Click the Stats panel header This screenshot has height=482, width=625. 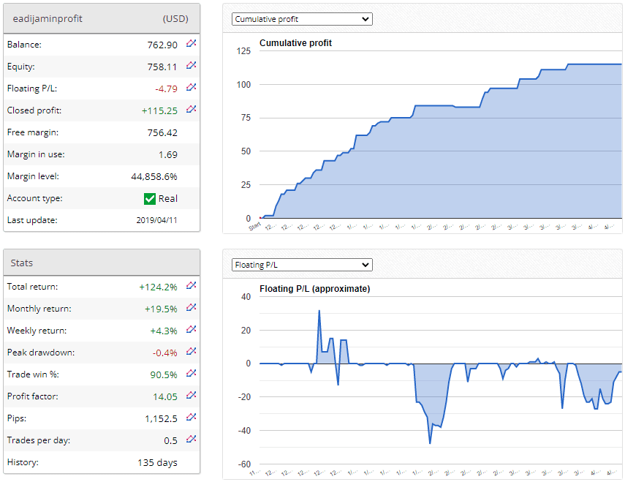pos(102,263)
